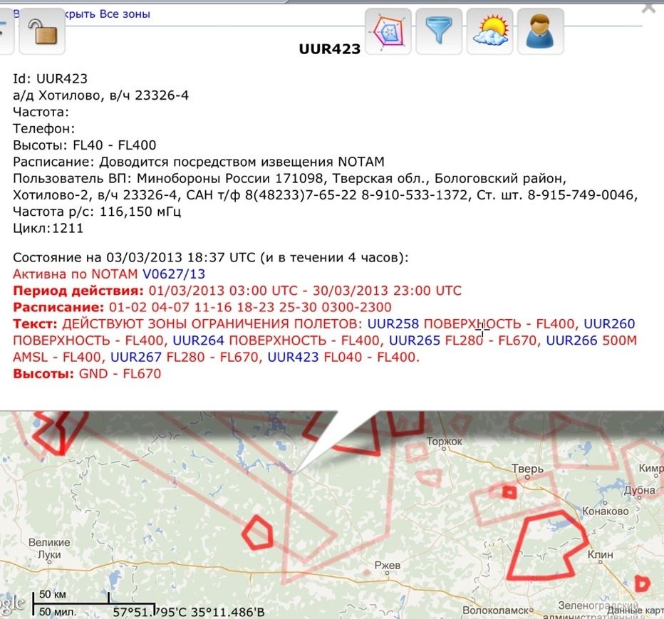Screen dimensions: 664x619
Task: Click the small red pentagon zone west of Ржев
Action: point(258,533)
